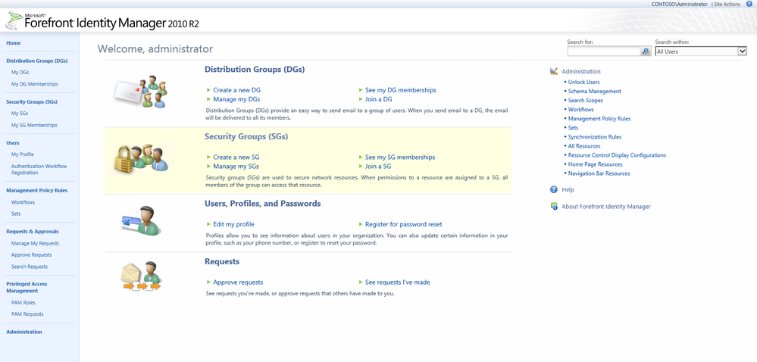757x362 pixels.
Task: Open Schema Management
Action: [594, 91]
